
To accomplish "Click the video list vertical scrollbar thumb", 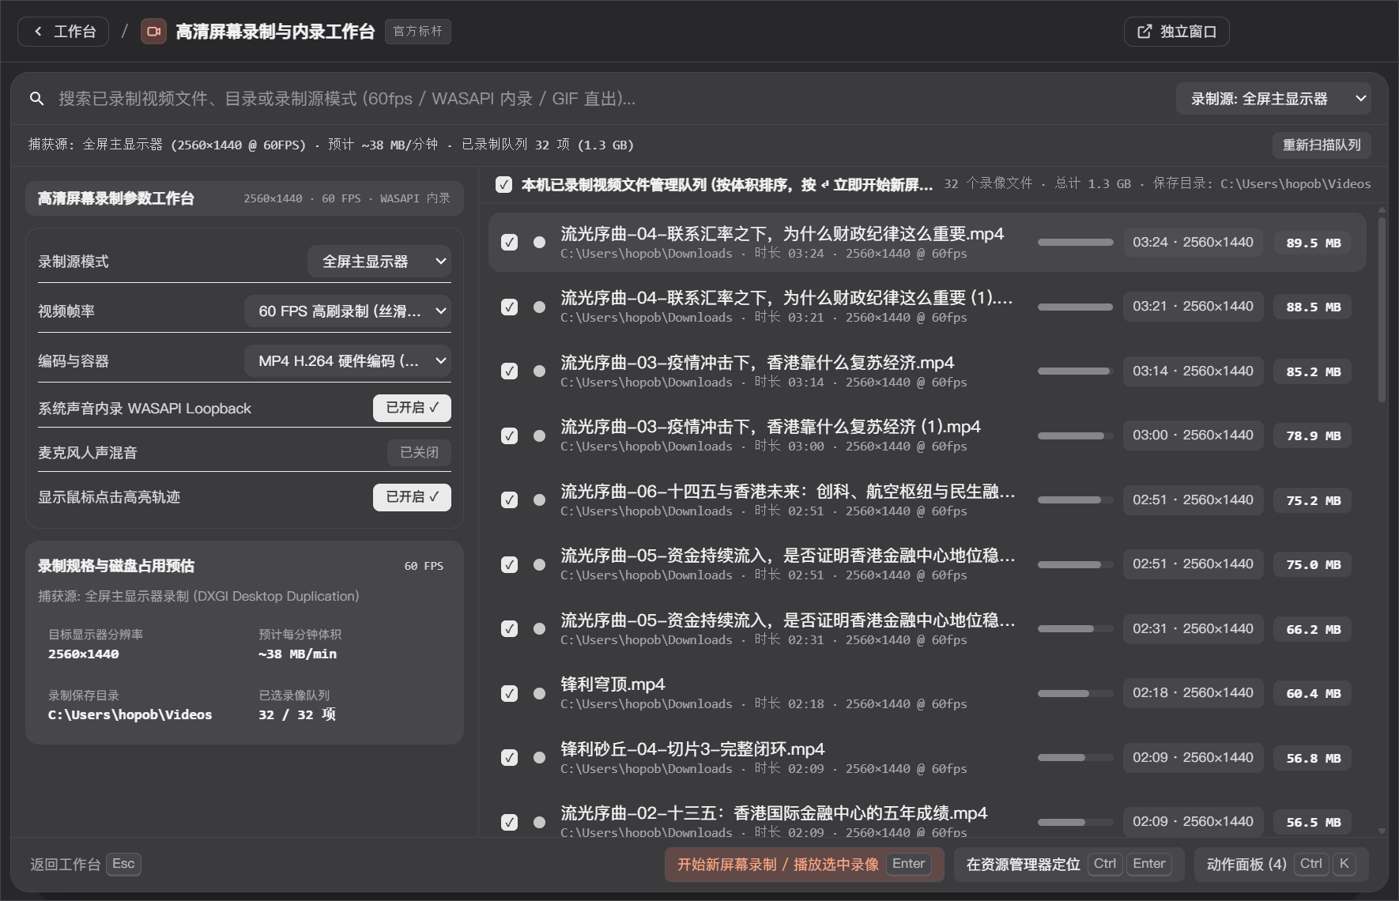I will 1382,310.
